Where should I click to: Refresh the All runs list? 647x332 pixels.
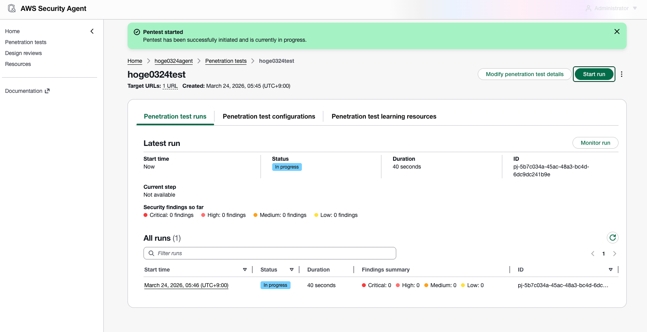[612, 238]
